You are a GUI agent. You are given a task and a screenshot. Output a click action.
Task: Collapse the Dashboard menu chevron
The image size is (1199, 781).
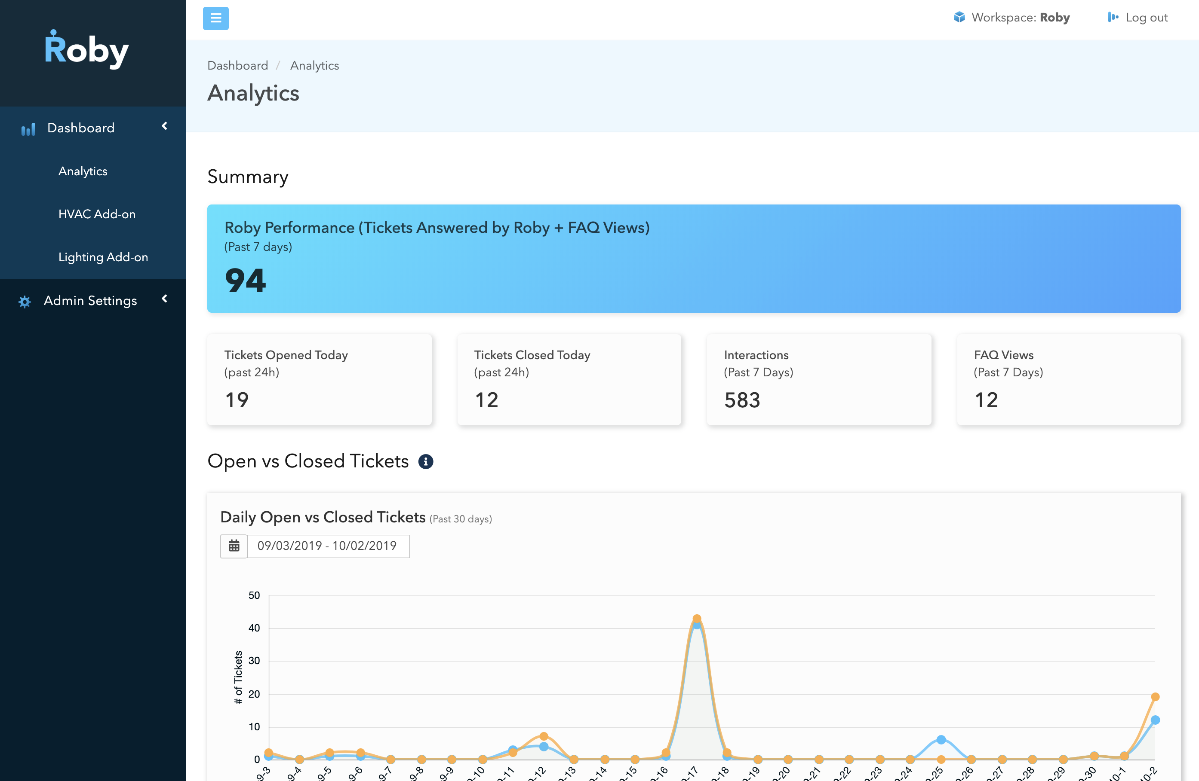pyautogui.click(x=164, y=126)
